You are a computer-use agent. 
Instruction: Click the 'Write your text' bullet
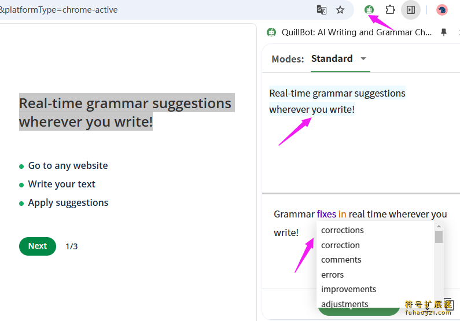pyautogui.click(x=61, y=184)
